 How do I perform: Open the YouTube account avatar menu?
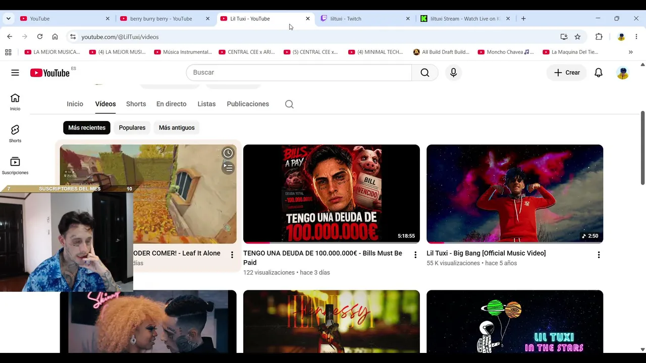point(623,73)
